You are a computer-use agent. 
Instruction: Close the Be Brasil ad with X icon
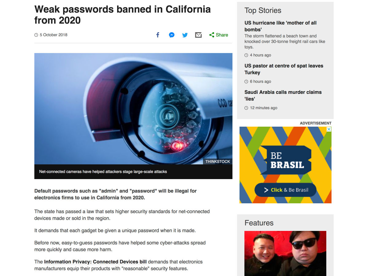pyautogui.click(x=329, y=129)
